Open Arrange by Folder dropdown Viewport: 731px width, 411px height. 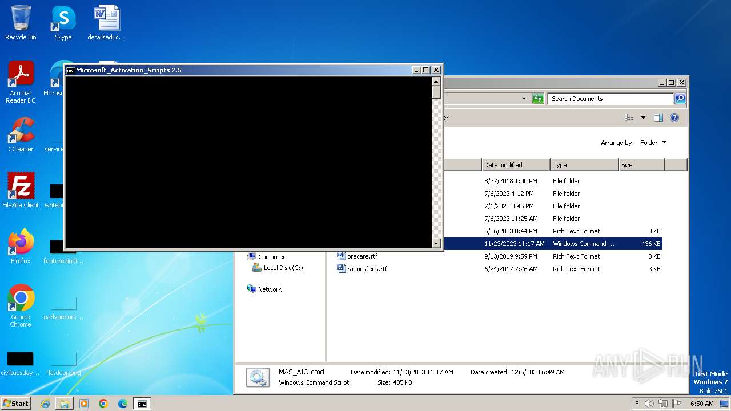point(653,143)
